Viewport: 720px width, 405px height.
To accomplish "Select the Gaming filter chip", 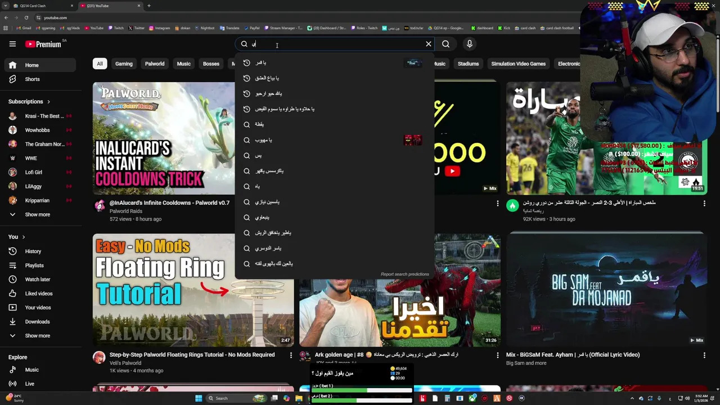I will 124,64.
